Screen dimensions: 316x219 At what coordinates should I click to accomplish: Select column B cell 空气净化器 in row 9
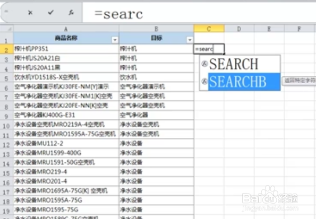tap(156, 115)
